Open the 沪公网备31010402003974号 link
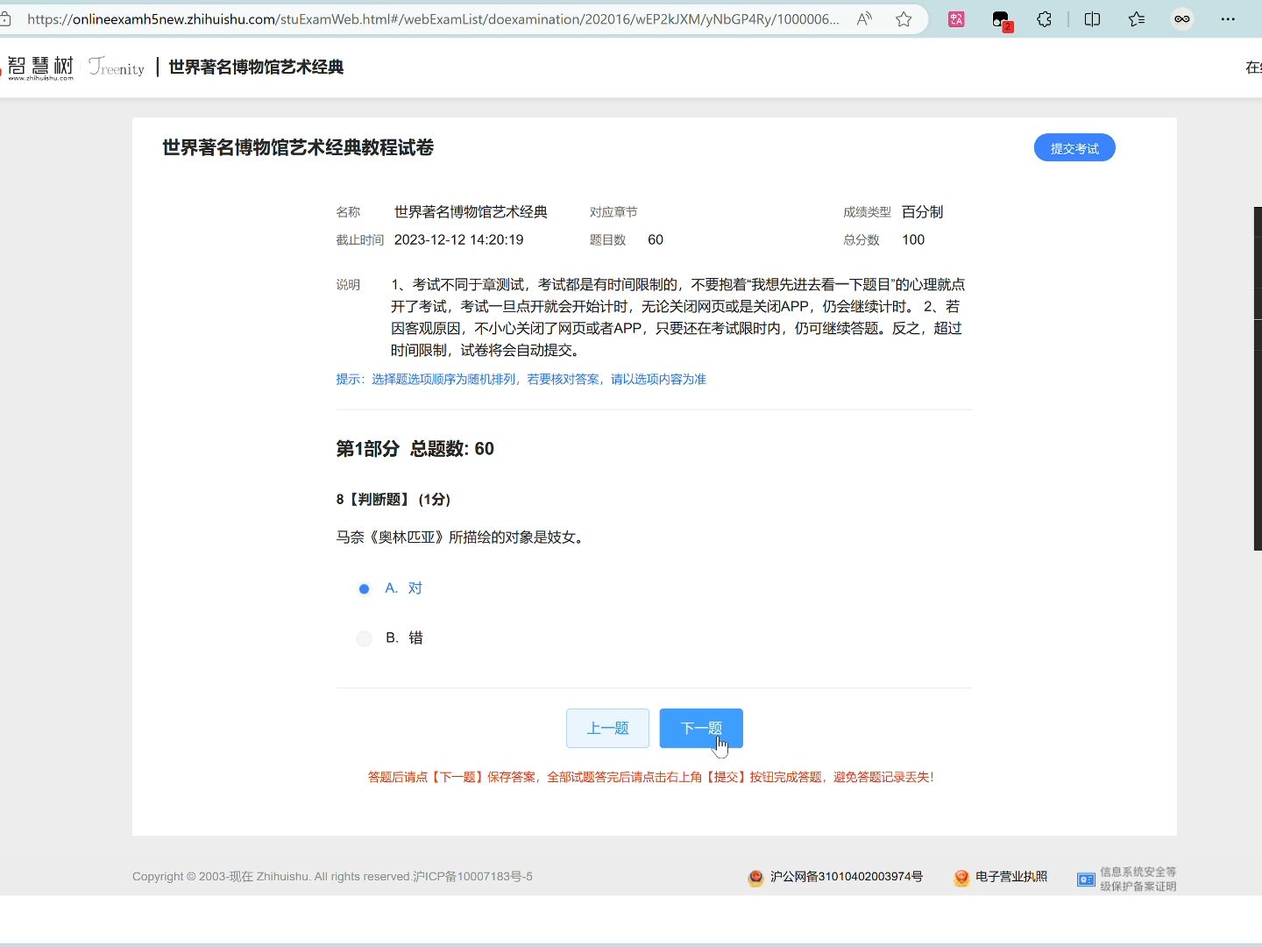This screenshot has width=1262, height=947. click(847, 877)
